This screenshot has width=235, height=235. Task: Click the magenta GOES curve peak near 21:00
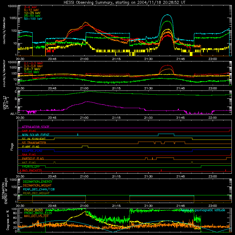[87, 102]
